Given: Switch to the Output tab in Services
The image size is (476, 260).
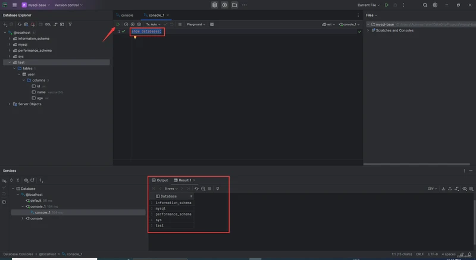Looking at the screenshot, I should [159, 180].
